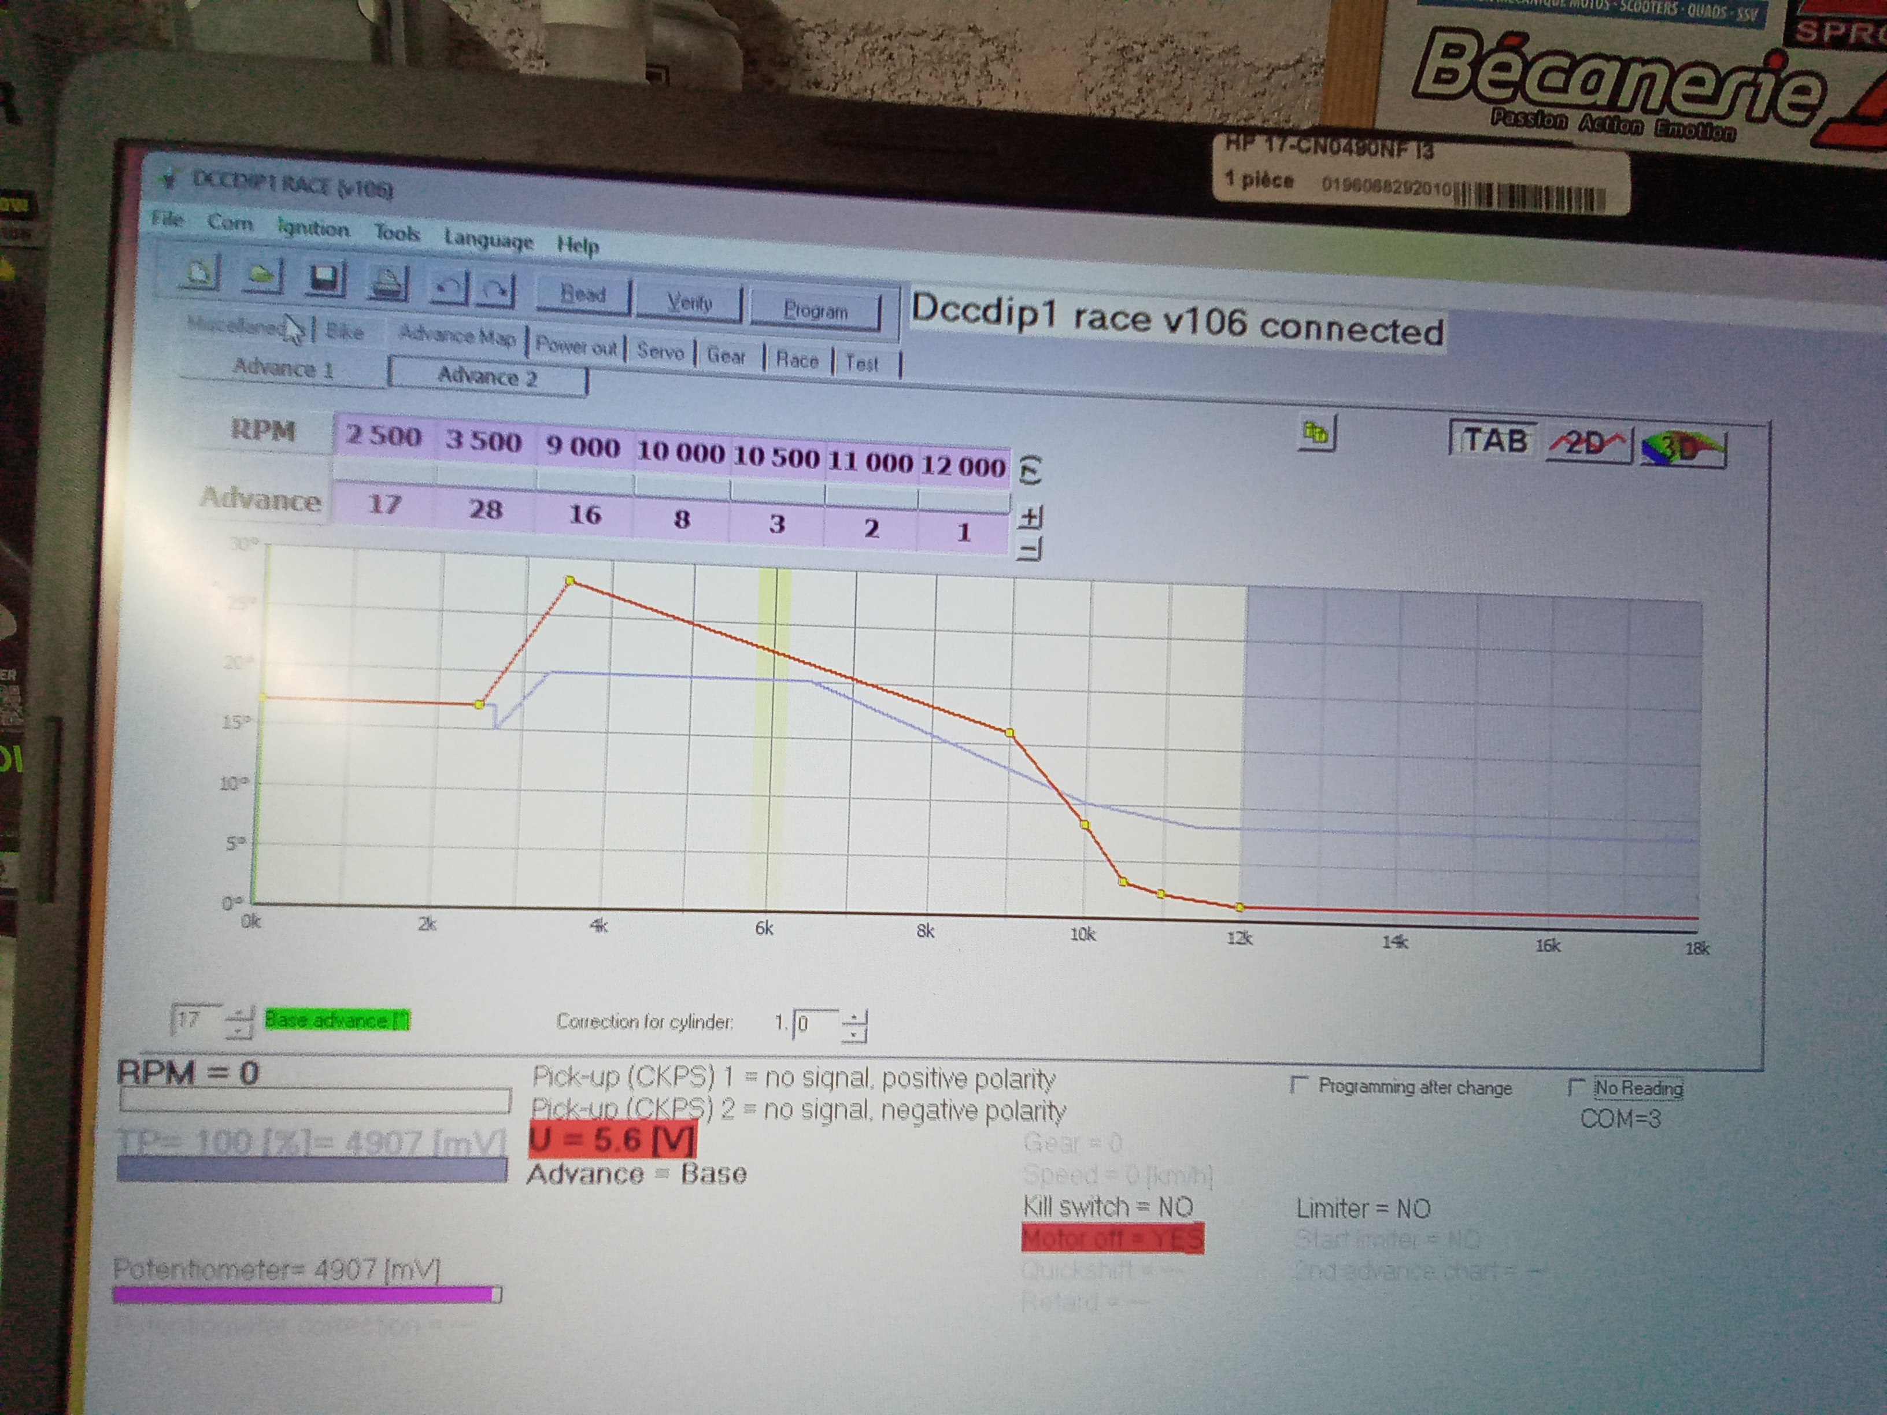This screenshot has width=1887, height=1415.
Task: Select the advance cell with value 3
Action: tap(776, 524)
